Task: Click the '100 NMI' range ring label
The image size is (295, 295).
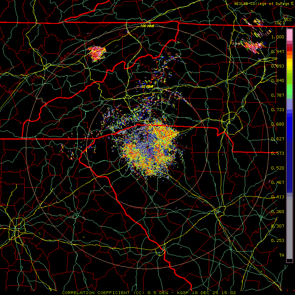Action: (x=147, y=26)
